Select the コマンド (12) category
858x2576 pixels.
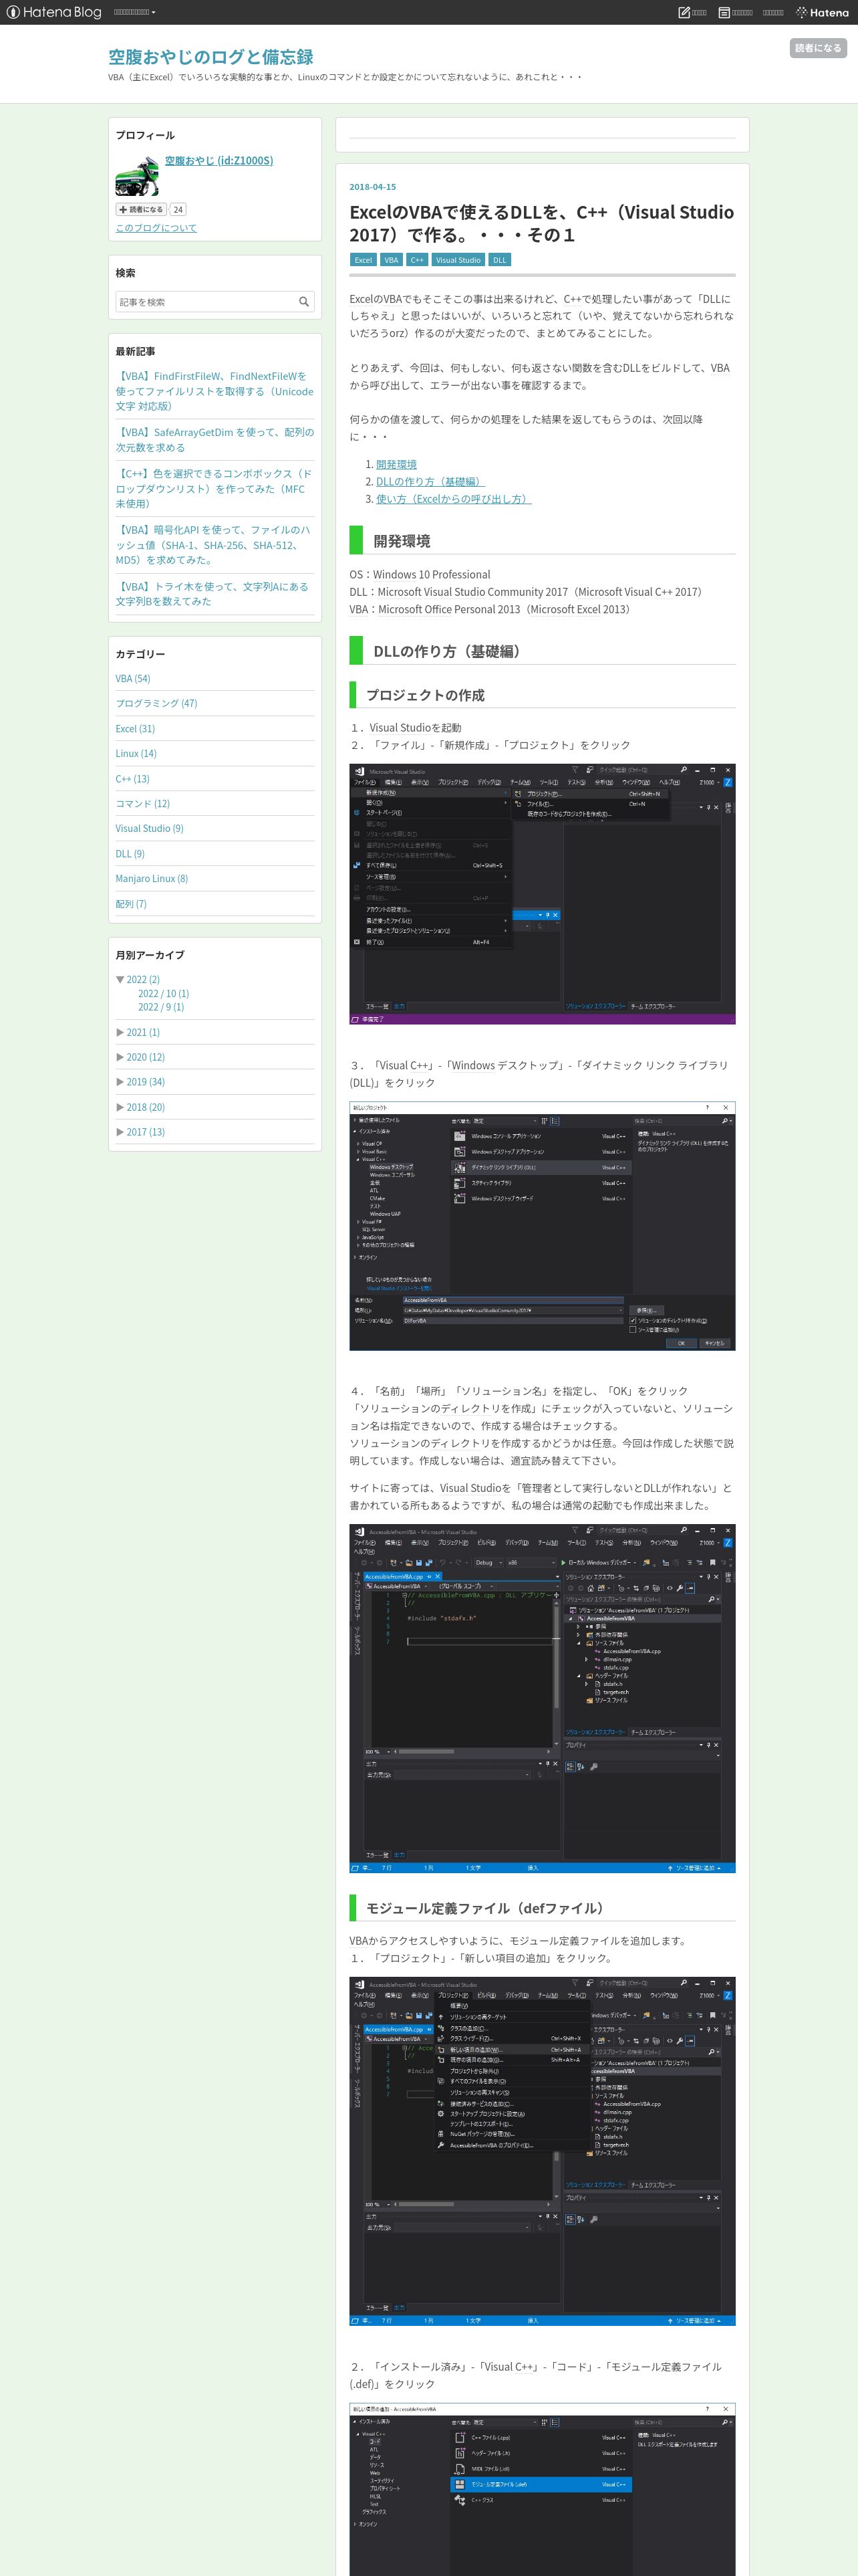pyautogui.click(x=143, y=803)
